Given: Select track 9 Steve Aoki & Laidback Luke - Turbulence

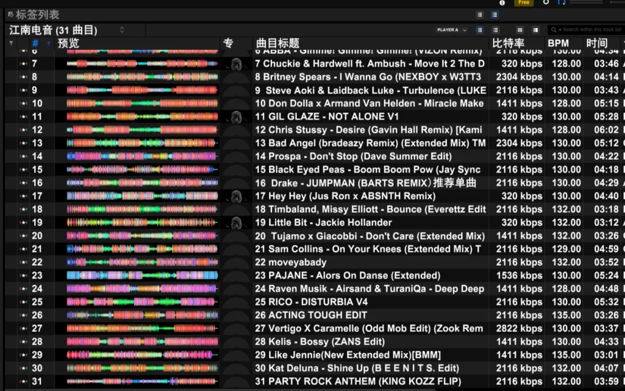Looking at the screenshot, I should tap(371, 90).
